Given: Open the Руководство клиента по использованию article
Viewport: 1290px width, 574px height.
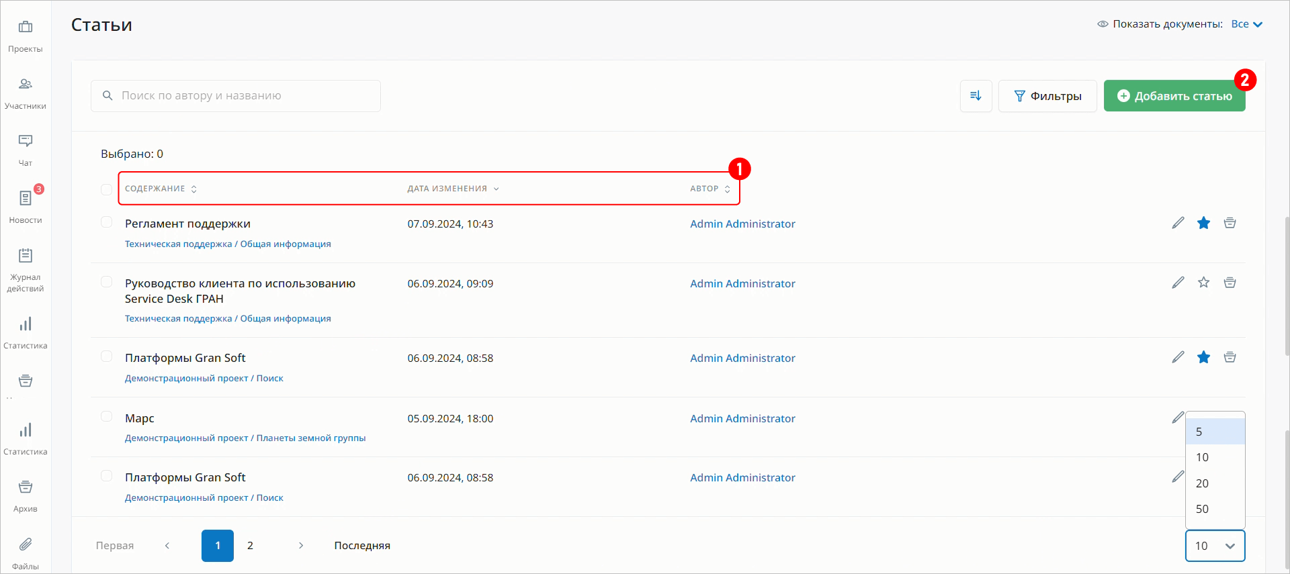Looking at the screenshot, I should [240, 291].
